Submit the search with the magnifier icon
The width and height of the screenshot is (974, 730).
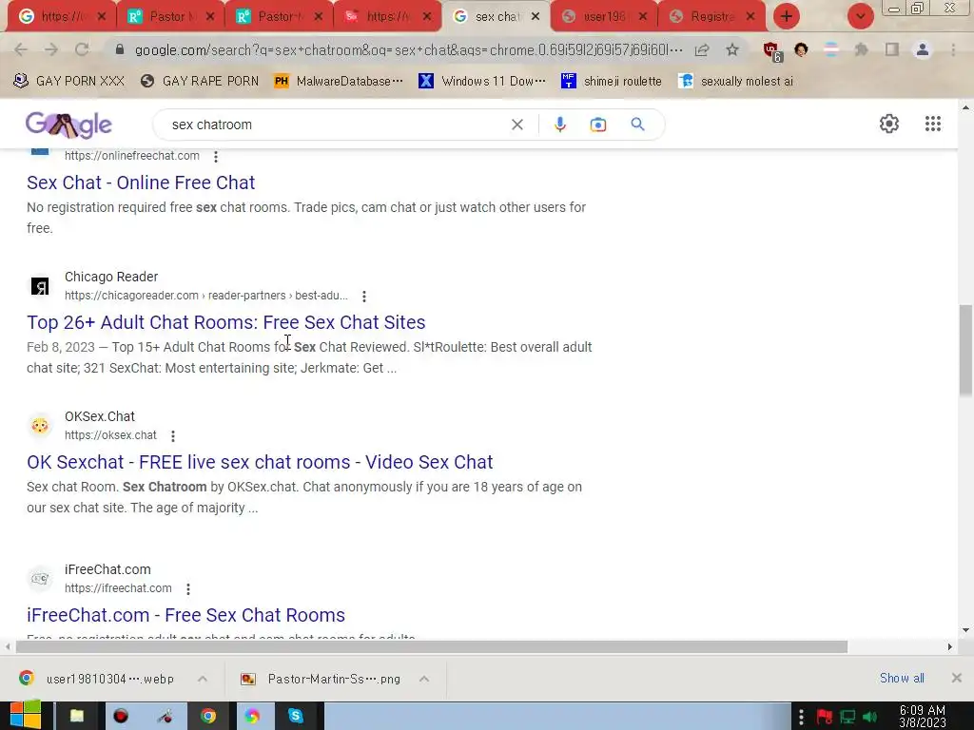(637, 125)
